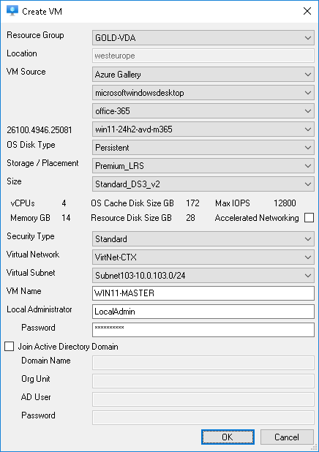Check Join Active Directory Domain
Image resolution: width=319 pixels, height=452 pixels.
tap(10, 346)
